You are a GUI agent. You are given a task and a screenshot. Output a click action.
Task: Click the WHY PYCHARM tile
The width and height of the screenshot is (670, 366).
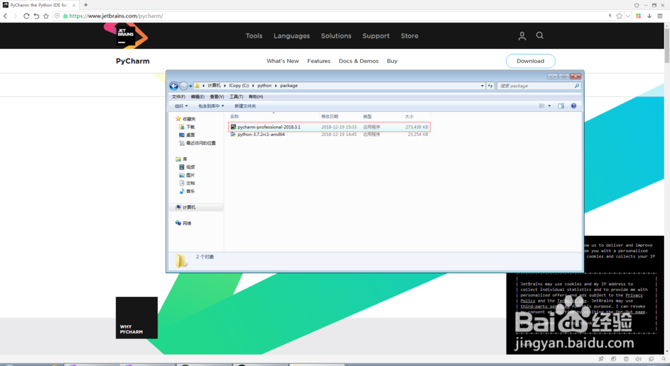(x=136, y=318)
